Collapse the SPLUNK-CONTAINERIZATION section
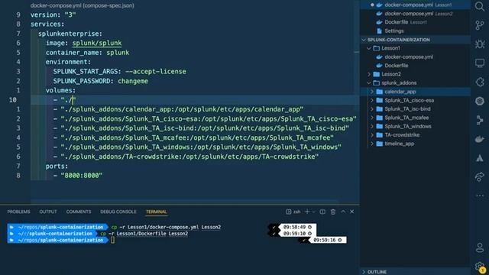Viewport: 489px width, 275px height. [399, 40]
